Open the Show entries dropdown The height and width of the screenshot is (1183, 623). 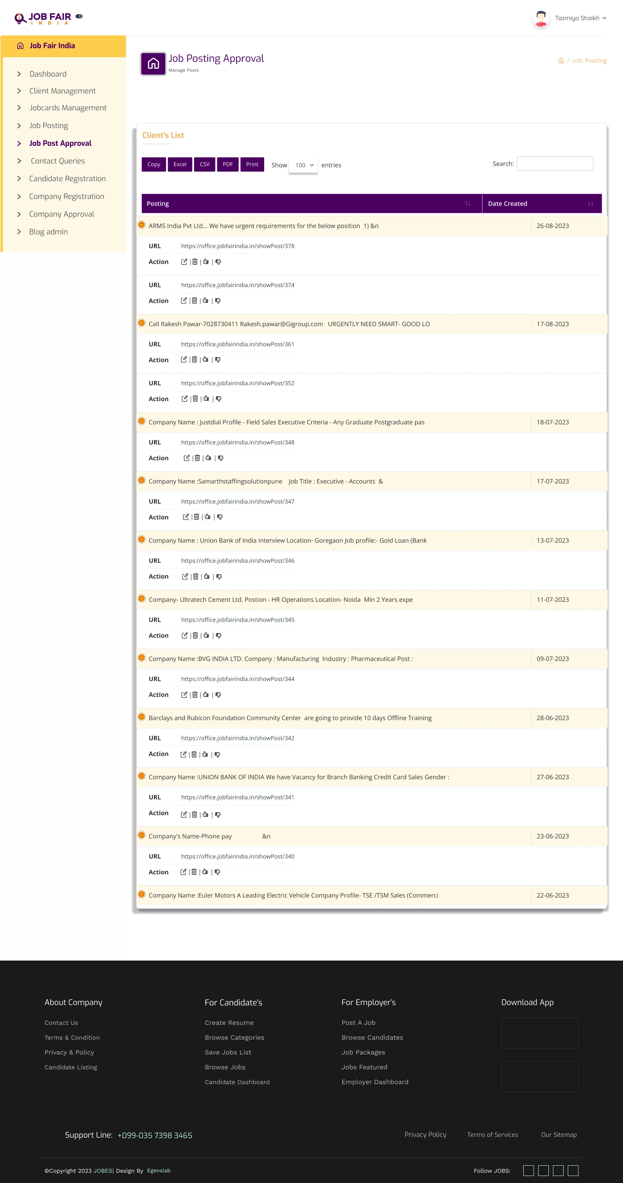pos(303,165)
